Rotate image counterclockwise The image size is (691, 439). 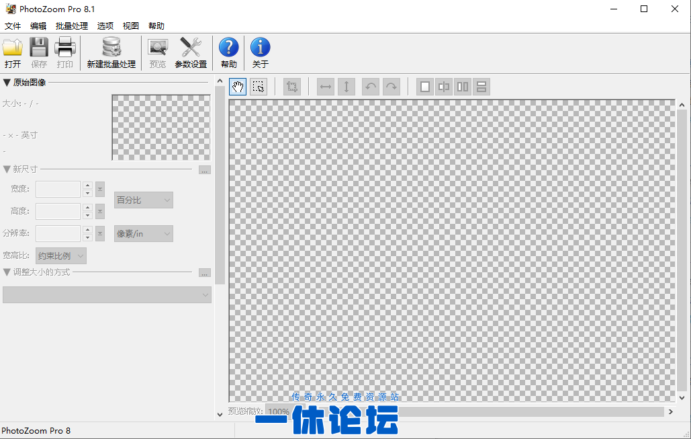(371, 87)
